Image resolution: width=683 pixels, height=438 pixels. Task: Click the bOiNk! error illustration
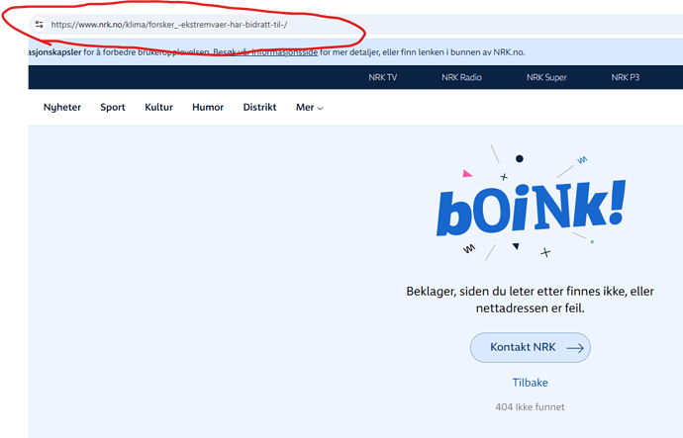point(531,203)
